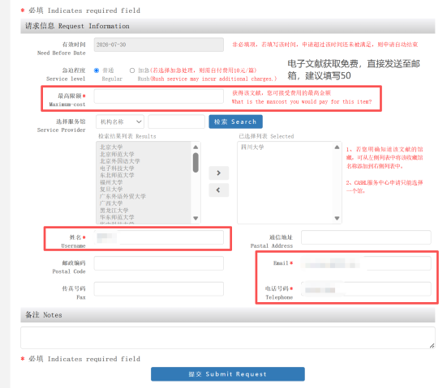Click the 检索 Search button
The height and width of the screenshot is (388, 447).
[235, 122]
